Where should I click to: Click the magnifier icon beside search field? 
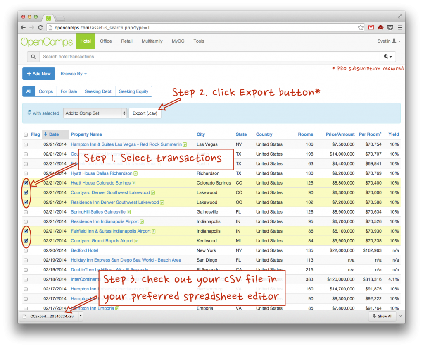pyautogui.click(x=33, y=57)
